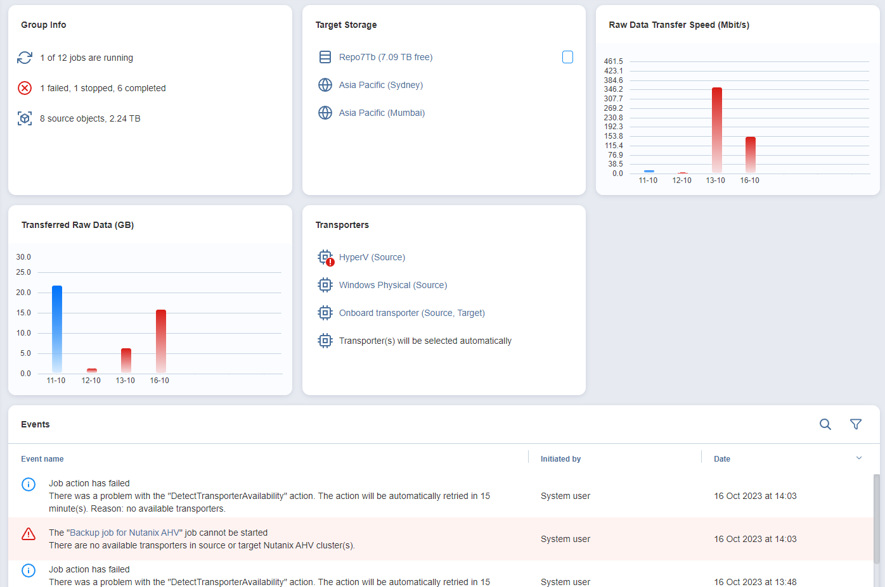Click the warning triangle on Nutanix event
Viewport: 885px width, 587px height.
pos(29,534)
